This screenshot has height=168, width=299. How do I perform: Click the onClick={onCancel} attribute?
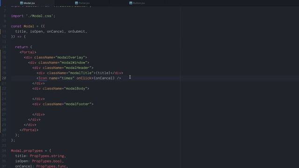(x=95, y=78)
